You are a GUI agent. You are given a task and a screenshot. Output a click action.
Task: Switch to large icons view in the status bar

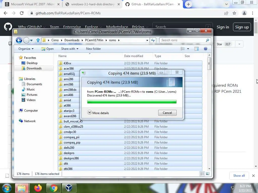pyautogui.click(x=208, y=174)
